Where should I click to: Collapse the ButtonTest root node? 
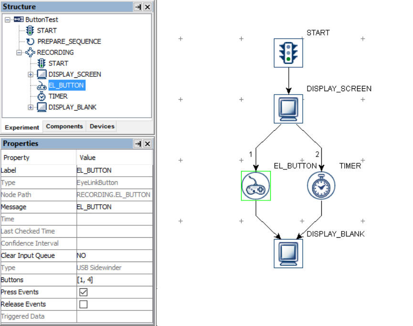[8, 20]
